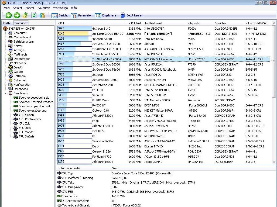
Task: Open FPU Mandel benchmark
Action: coord(26,132)
